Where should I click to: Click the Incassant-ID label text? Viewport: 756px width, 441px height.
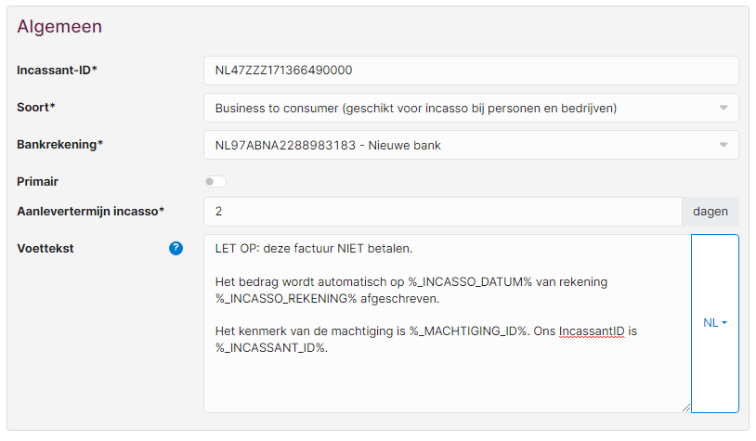(57, 71)
